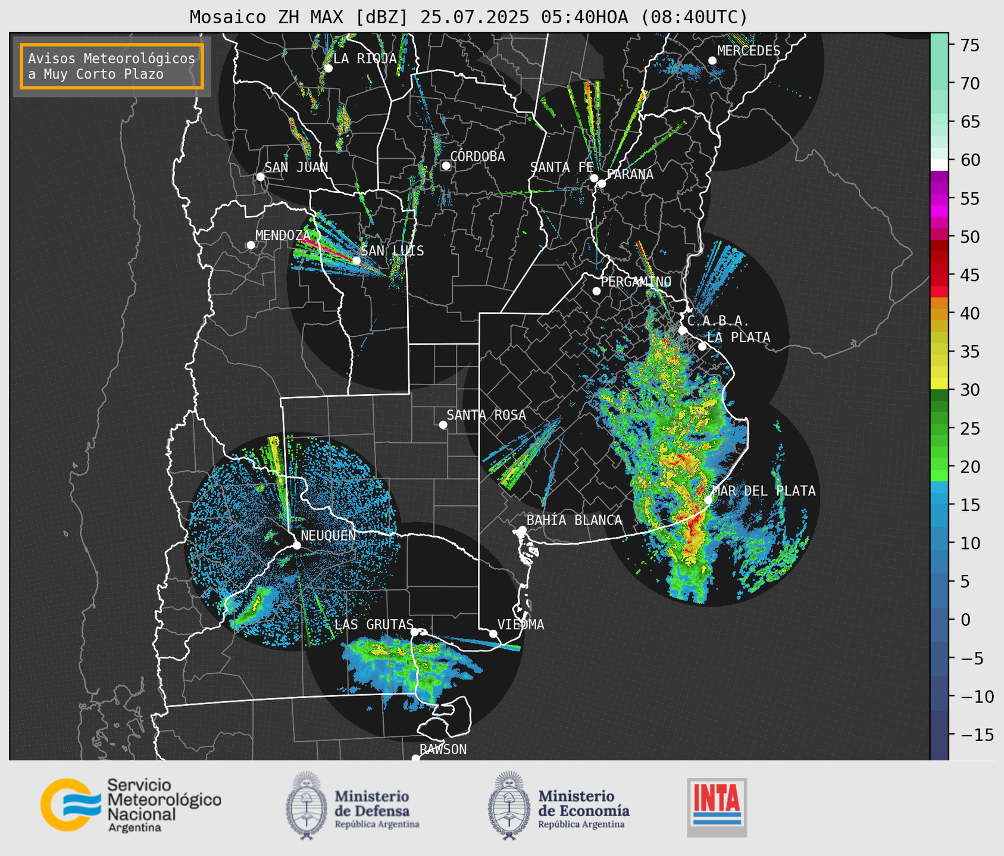Click the 0 scale label

[965, 620]
